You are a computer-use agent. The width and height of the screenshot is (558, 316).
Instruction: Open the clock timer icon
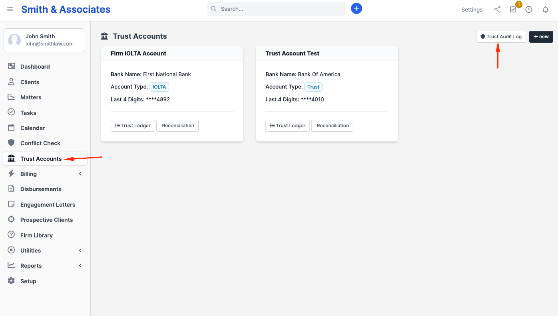[529, 10]
